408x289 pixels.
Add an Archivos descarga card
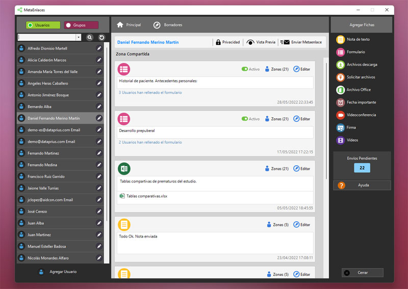coord(356,65)
